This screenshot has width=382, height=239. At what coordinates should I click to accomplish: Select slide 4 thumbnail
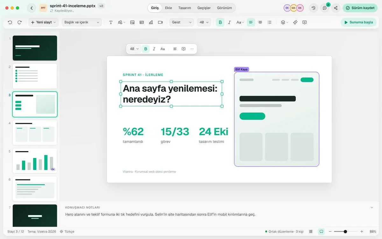click(35, 133)
